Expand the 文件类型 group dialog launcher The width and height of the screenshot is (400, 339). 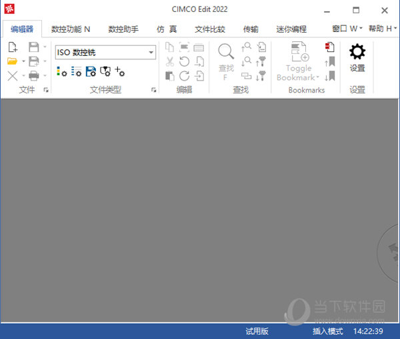tap(153, 90)
